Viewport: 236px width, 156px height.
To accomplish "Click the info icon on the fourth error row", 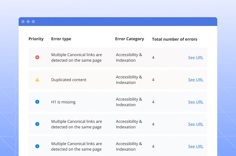I will coord(37,124).
